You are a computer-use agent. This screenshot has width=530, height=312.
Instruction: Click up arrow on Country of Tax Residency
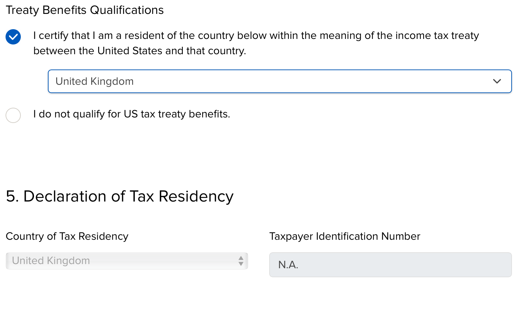point(241,258)
